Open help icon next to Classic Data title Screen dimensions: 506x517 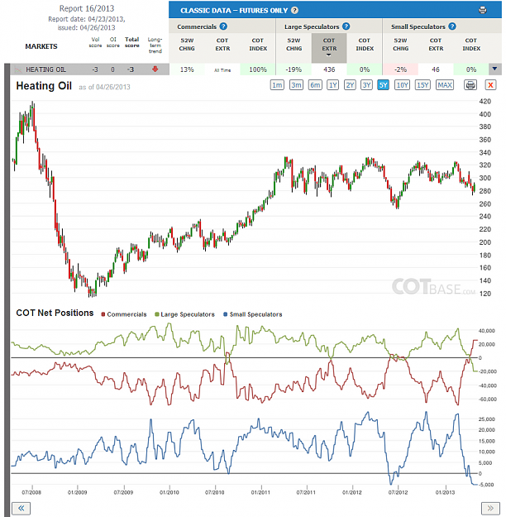click(294, 10)
